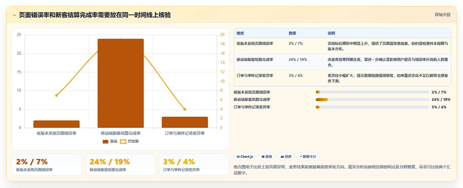
Task: Click progress bar for 订单与事件记录差异率
Action: point(372,107)
